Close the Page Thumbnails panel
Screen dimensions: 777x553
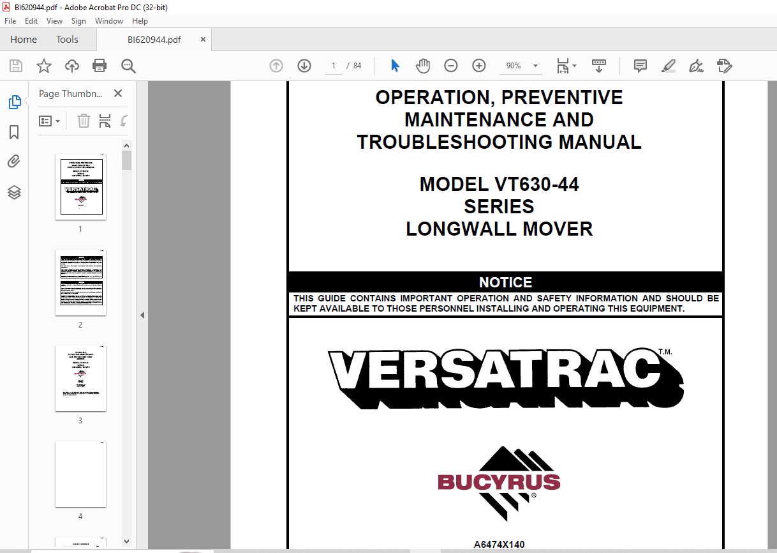point(118,93)
